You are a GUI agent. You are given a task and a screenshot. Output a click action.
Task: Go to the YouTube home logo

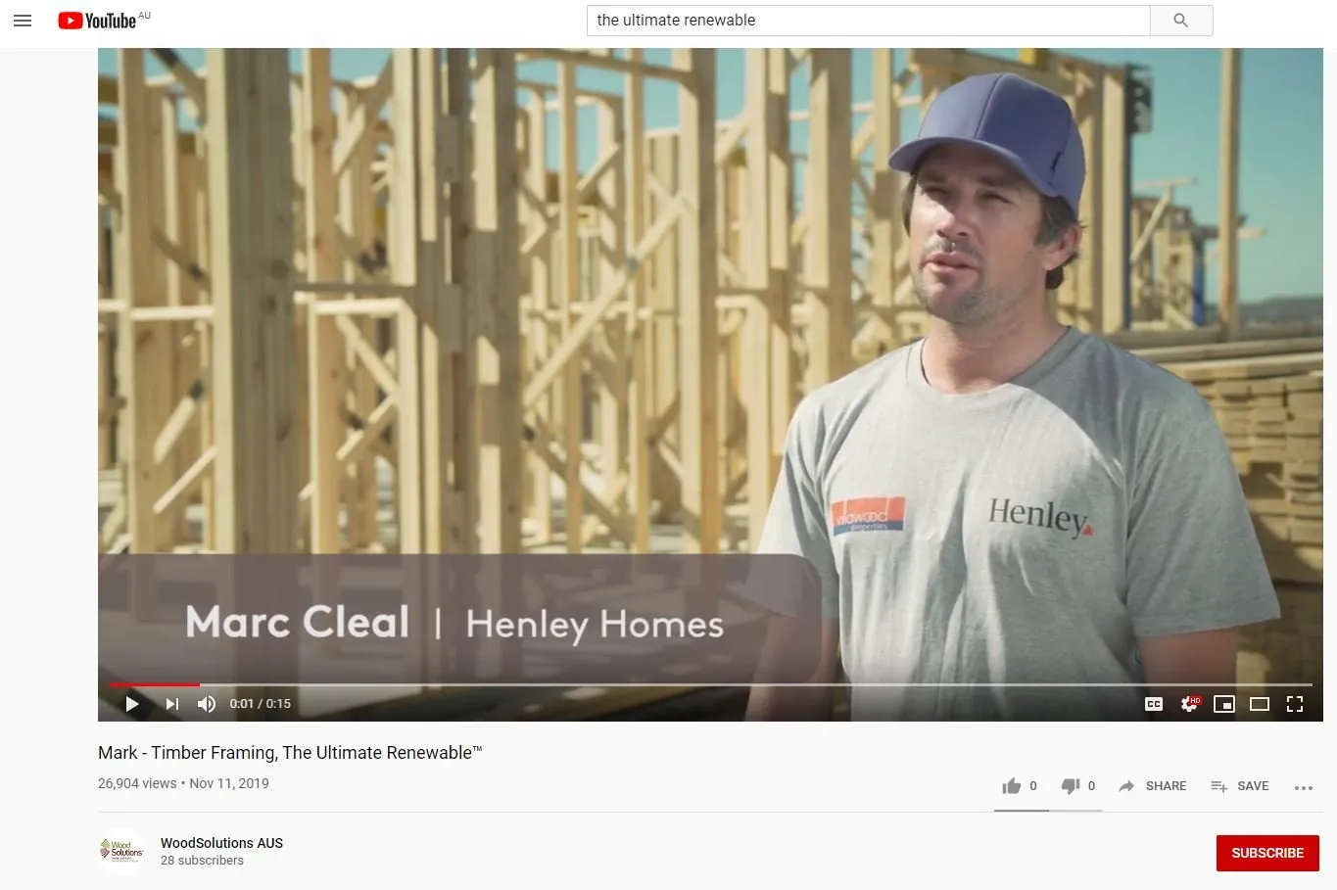tap(97, 21)
